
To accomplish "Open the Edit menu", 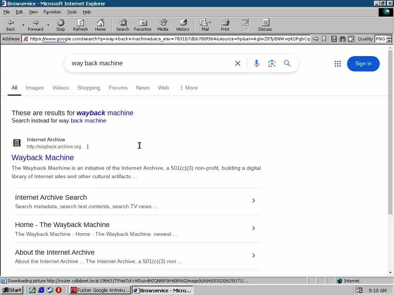I will click(x=19, y=12).
